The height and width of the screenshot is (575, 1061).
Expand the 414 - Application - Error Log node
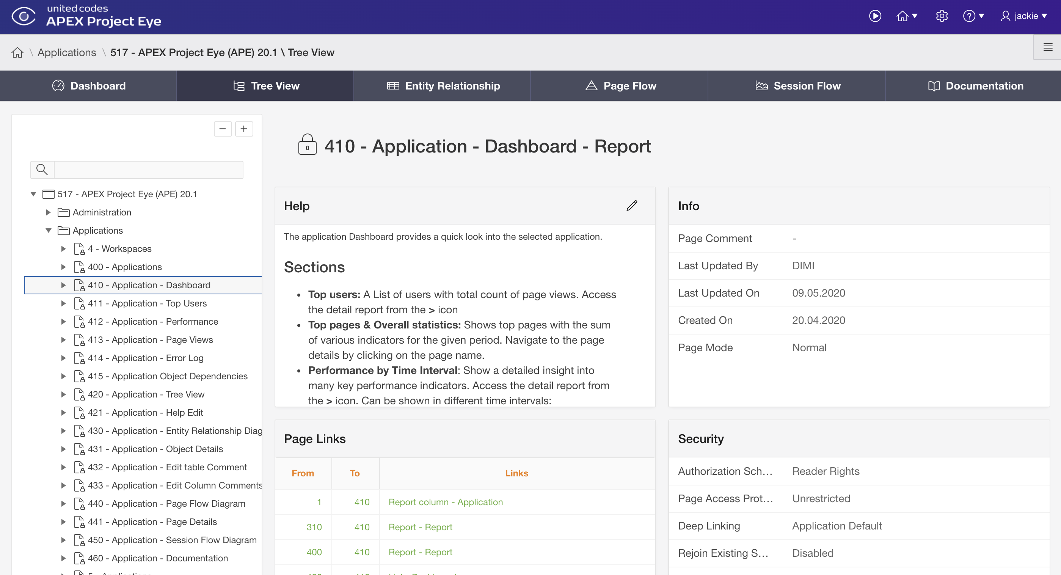[63, 358]
